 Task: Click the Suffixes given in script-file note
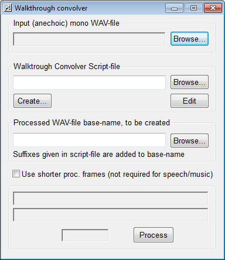tap(98, 155)
